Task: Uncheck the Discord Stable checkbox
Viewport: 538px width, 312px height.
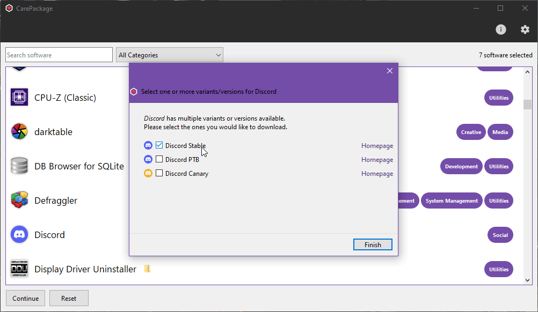Action: point(159,145)
